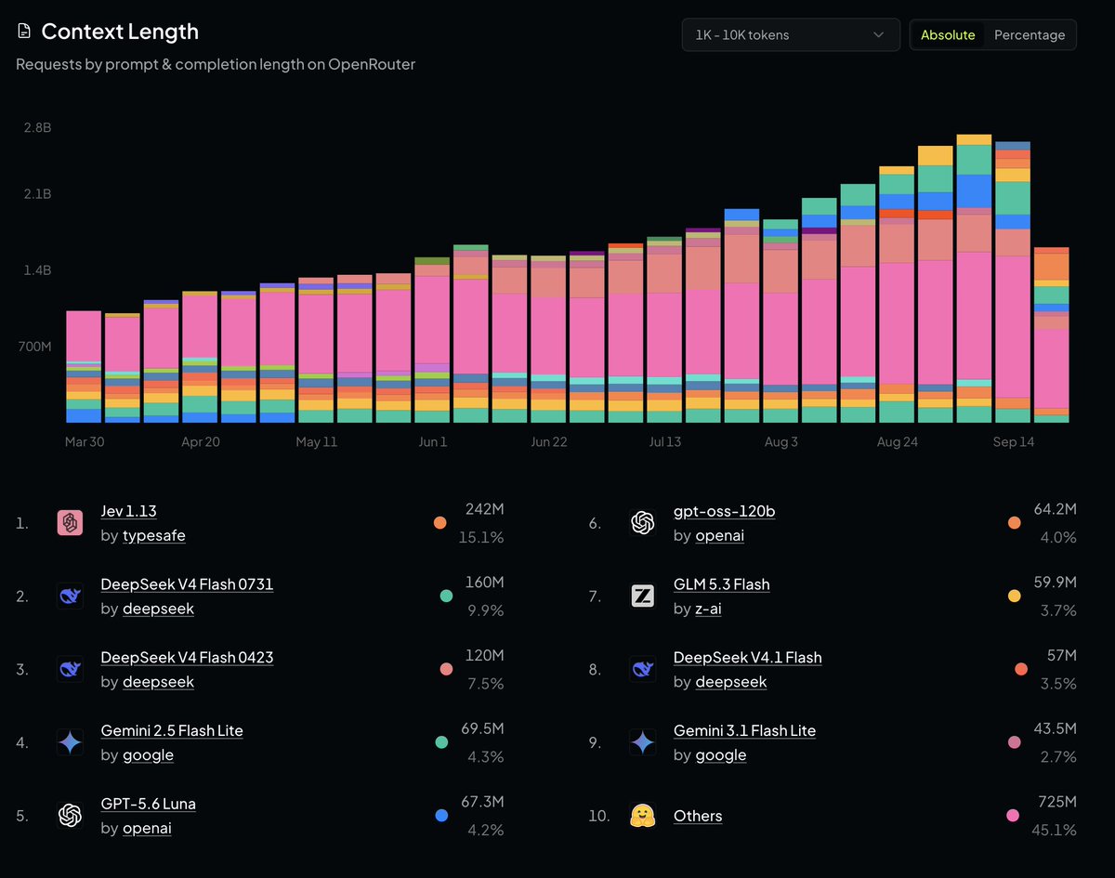Viewport: 1115px width, 878px height.
Task: Open the Jev 1.13 model link
Action: coord(129,512)
